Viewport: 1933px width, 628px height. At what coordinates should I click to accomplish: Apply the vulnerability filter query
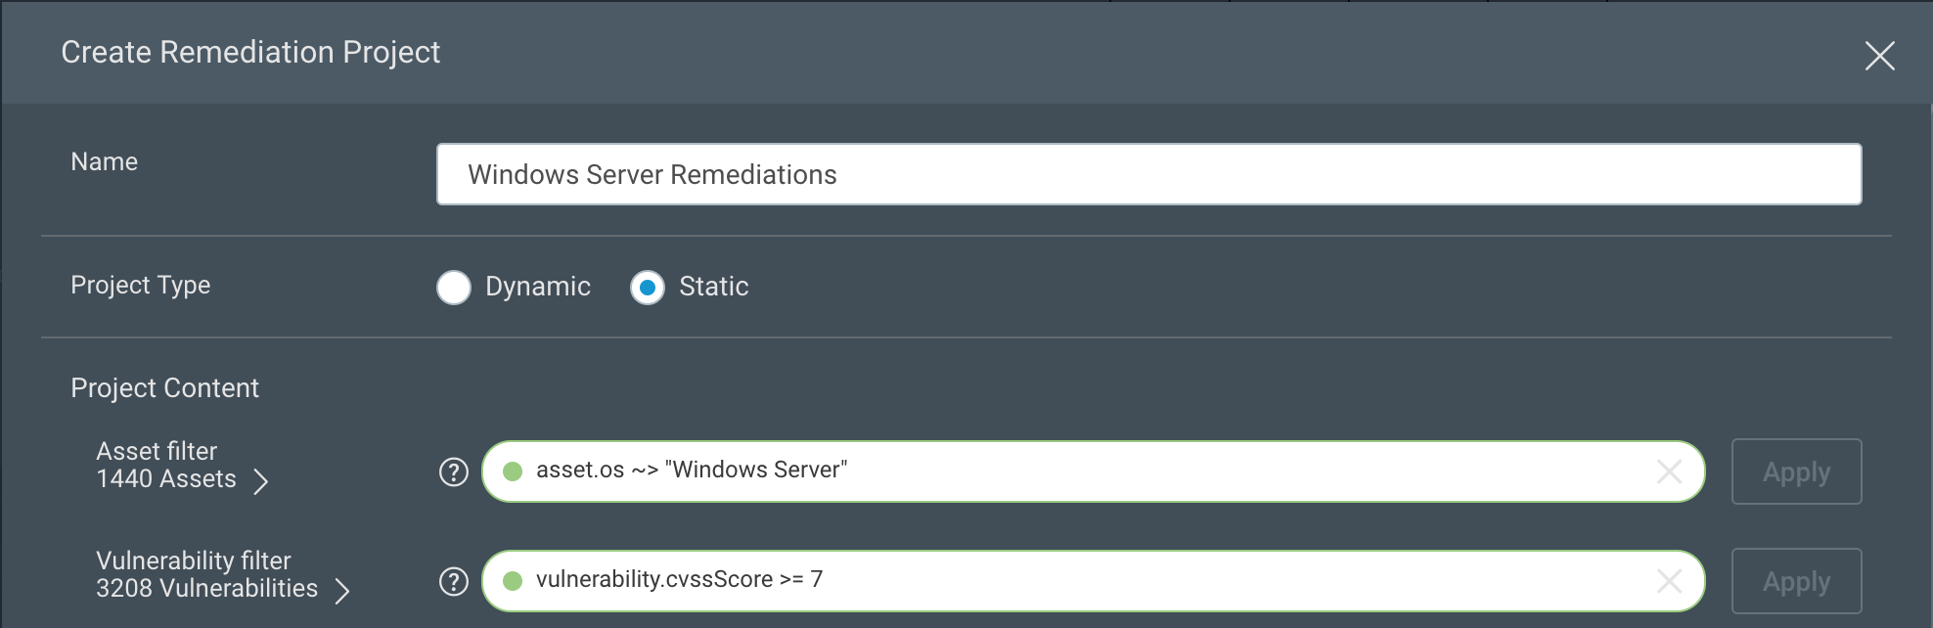(1796, 581)
